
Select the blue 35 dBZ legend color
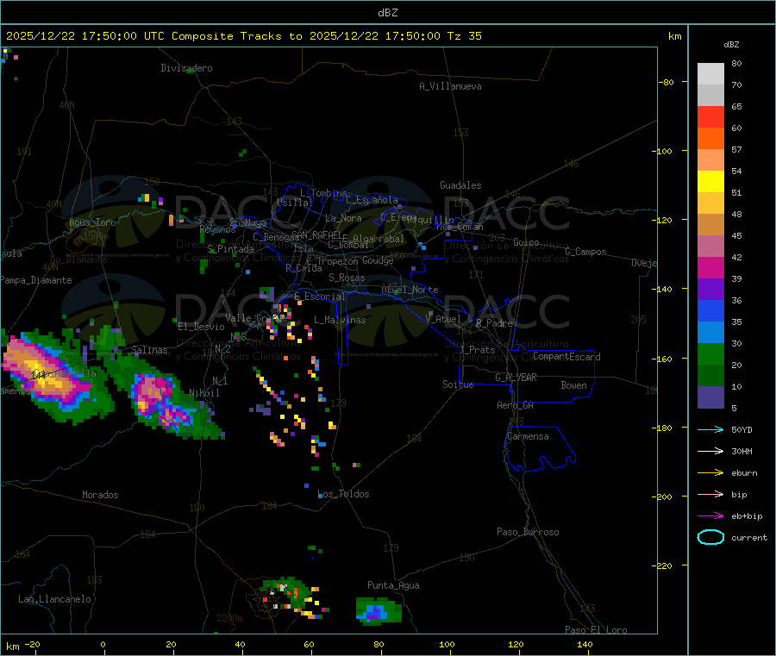710,310
